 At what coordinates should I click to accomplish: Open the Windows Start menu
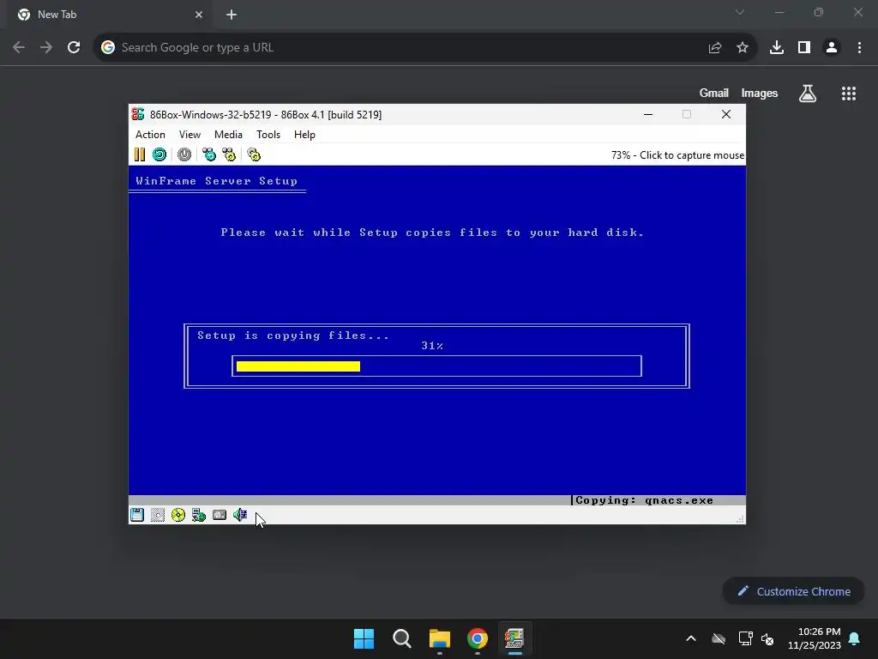pyautogui.click(x=364, y=638)
